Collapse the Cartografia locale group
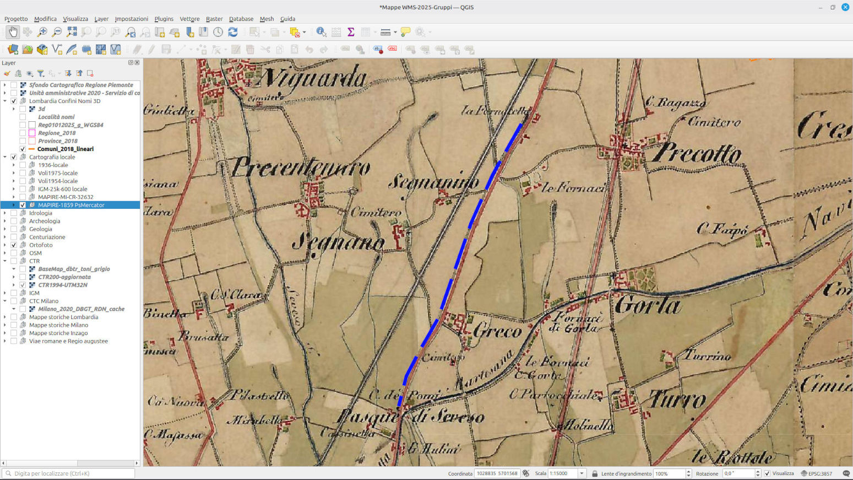This screenshot has width=853, height=480. (5, 157)
